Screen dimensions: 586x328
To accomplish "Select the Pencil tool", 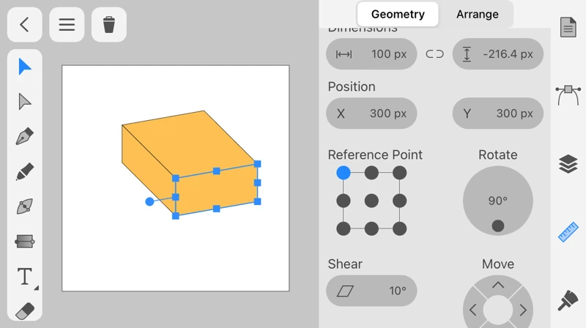I will (25, 172).
